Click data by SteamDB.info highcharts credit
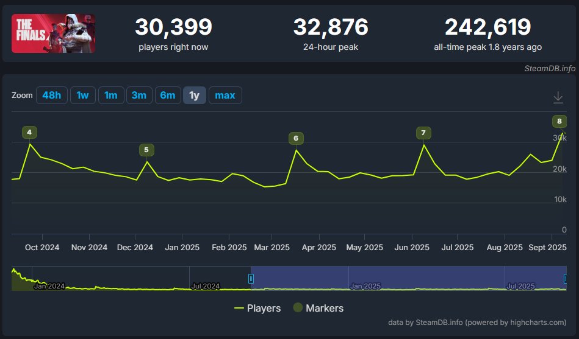 [x=477, y=323]
